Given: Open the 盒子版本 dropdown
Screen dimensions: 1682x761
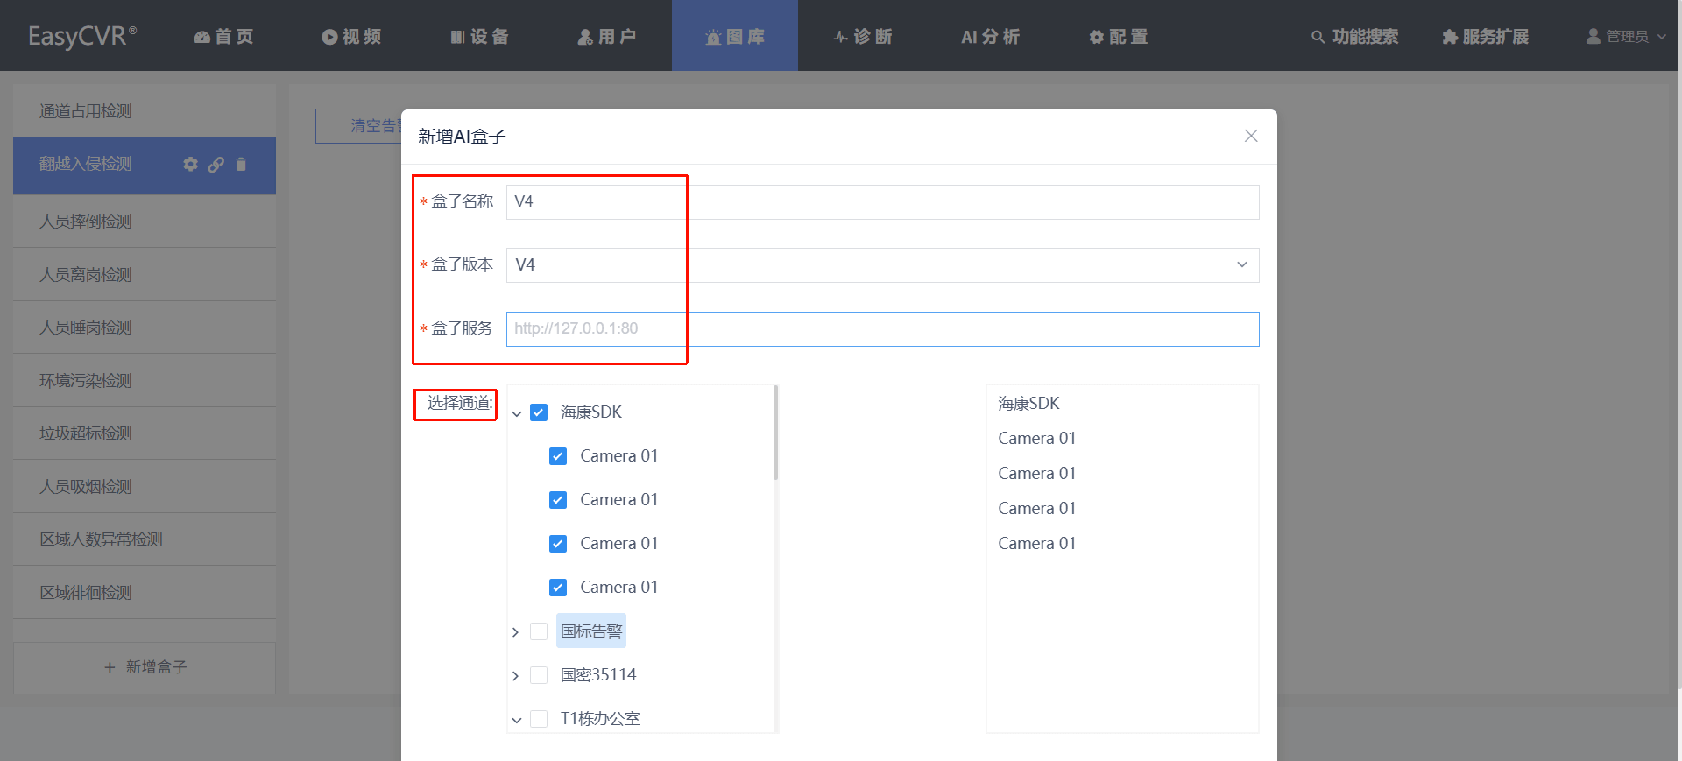Looking at the screenshot, I should [882, 264].
